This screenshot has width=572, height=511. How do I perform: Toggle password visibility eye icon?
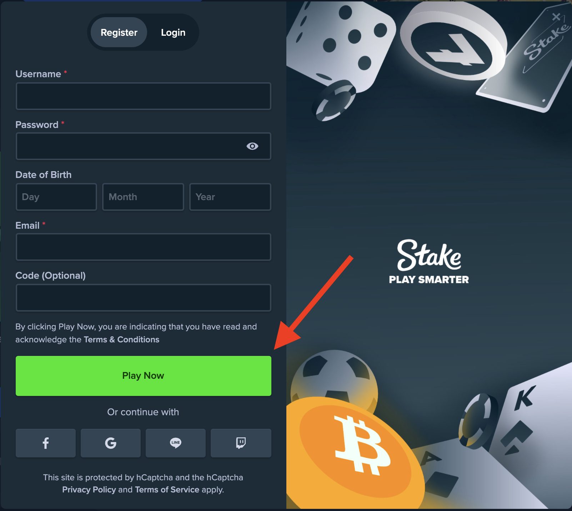pyautogui.click(x=252, y=146)
